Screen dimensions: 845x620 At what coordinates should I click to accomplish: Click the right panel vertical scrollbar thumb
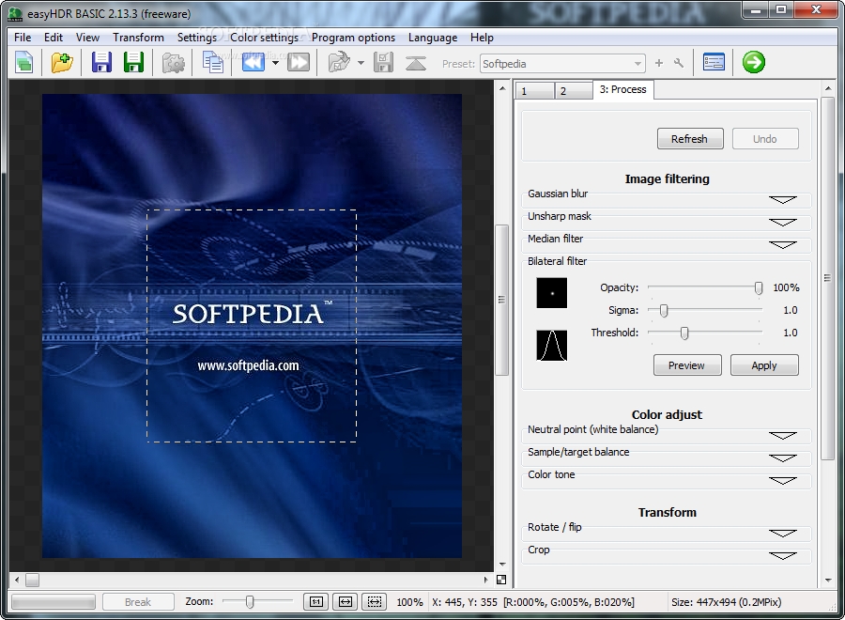tap(827, 278)
